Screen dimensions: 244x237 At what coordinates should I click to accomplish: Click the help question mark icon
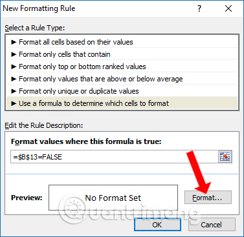[x=199, y=8]
